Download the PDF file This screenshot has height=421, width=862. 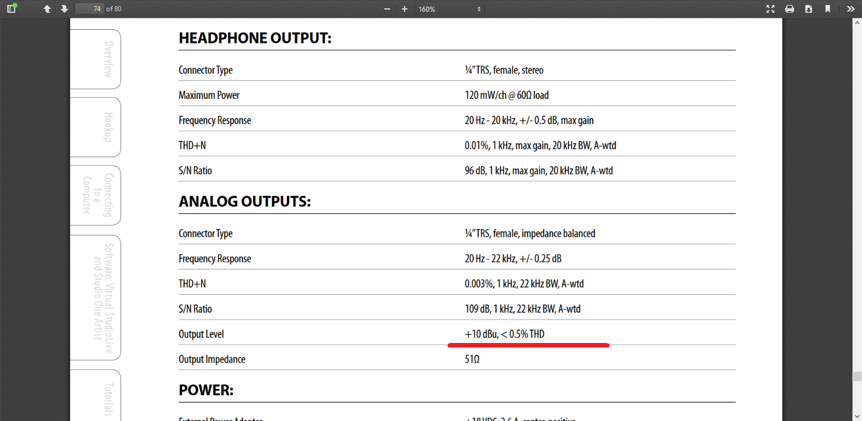(x=809, y=9)
